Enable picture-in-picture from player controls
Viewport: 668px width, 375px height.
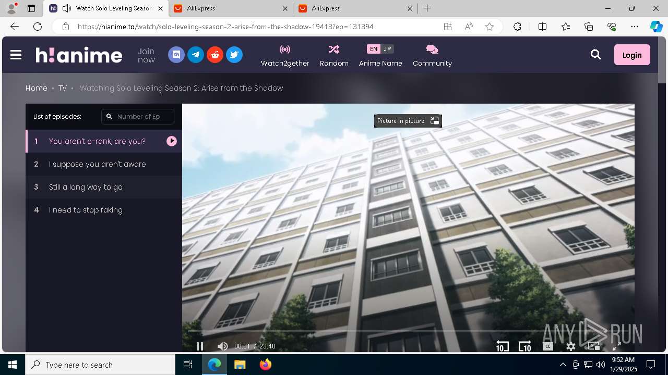click(x=594, y=346)
